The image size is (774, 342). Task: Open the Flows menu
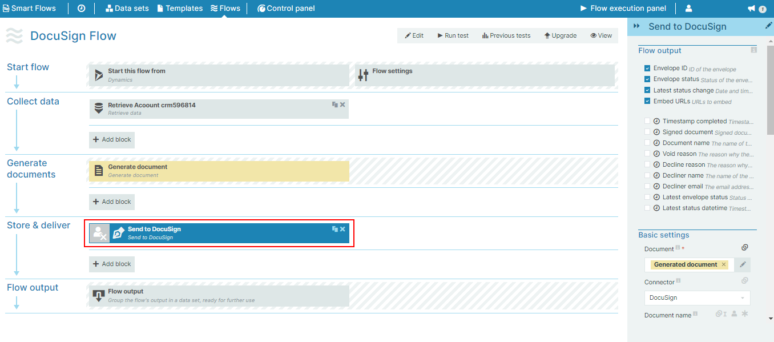225,9
